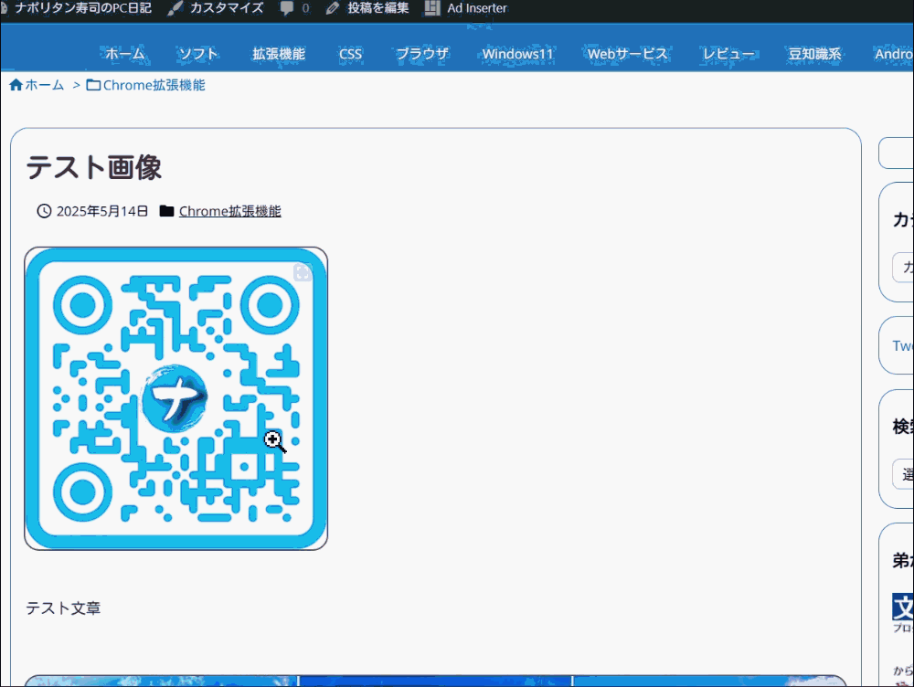Open the CSS navigation menu
The image size is (914, 687).
coord(350,54)
